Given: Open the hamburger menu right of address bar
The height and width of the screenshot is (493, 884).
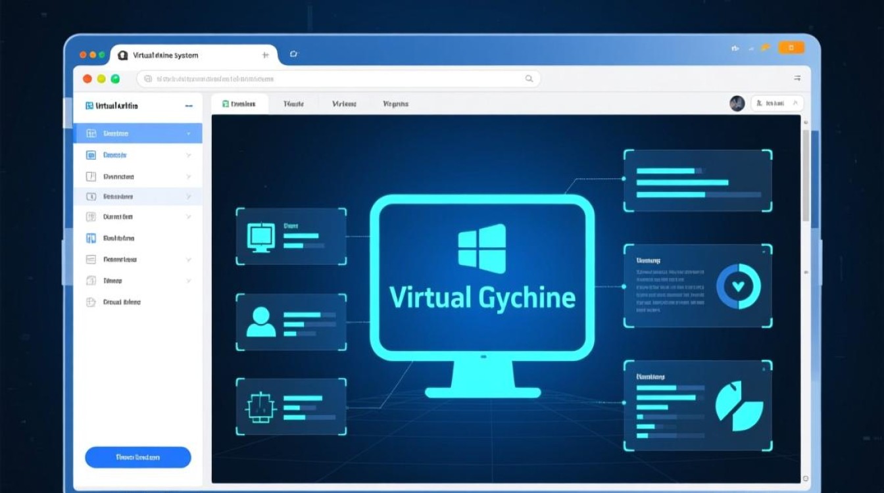Looking at the screenshot, I should [x=797, y=78].
